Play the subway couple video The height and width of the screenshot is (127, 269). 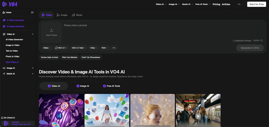click(198, 116)
